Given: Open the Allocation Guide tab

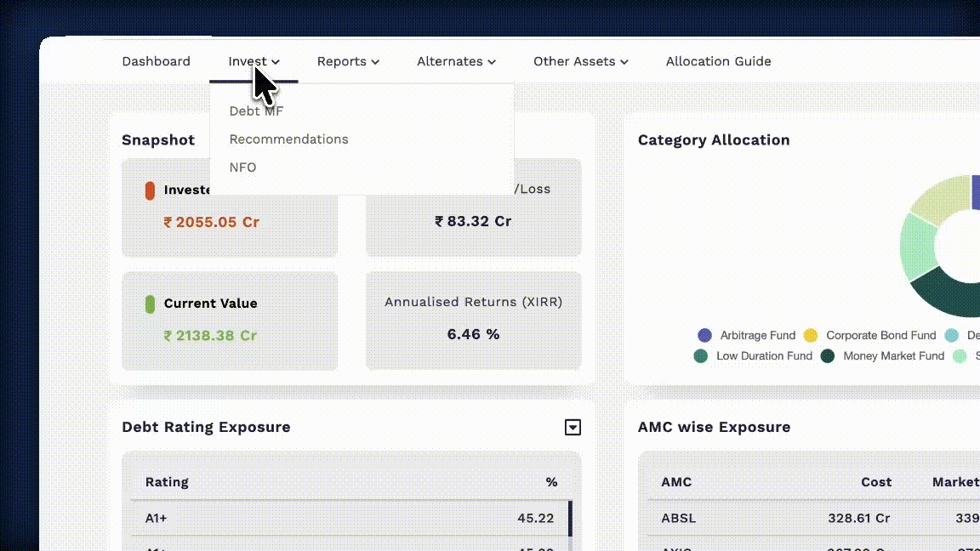Looking at the screenshot, I should (718, 61).
